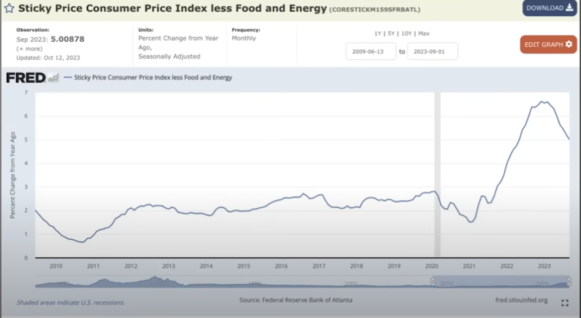Viewport: 581px width, 318px height.
Task: Click the gear icon on Edit Graph
Action: click(x=569, y=44)
